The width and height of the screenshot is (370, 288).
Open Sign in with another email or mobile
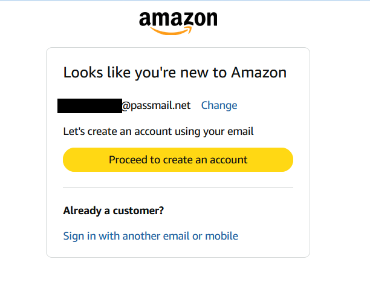tap(151, 236)
